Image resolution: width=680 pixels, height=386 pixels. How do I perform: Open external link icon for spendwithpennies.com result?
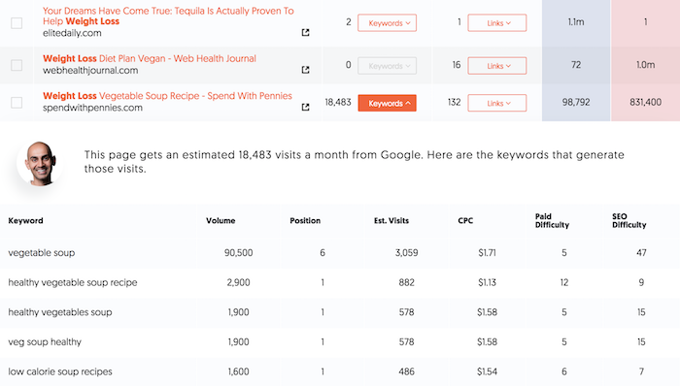click(x=305, y=107)
